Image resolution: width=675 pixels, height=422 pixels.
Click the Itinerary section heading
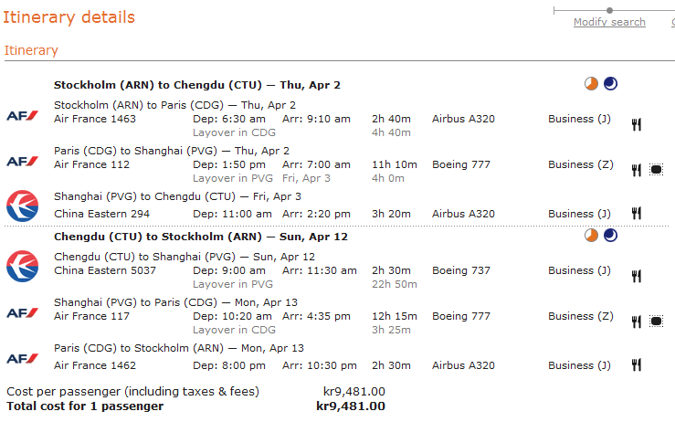pos(31,51)
